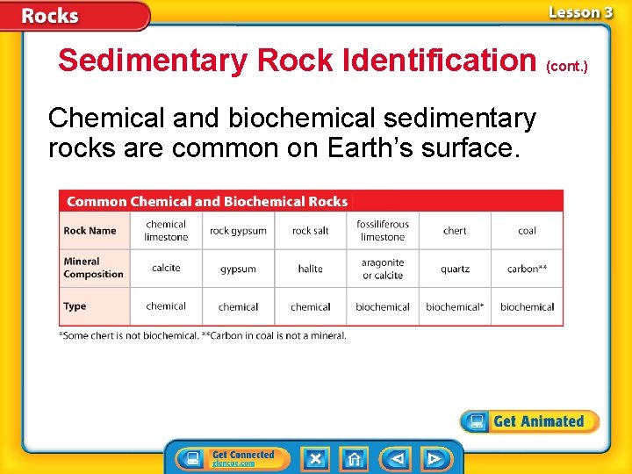632x474 pixels.
Task: Go to the home icon in navigation bar
Action: click(x=354, y=459)
